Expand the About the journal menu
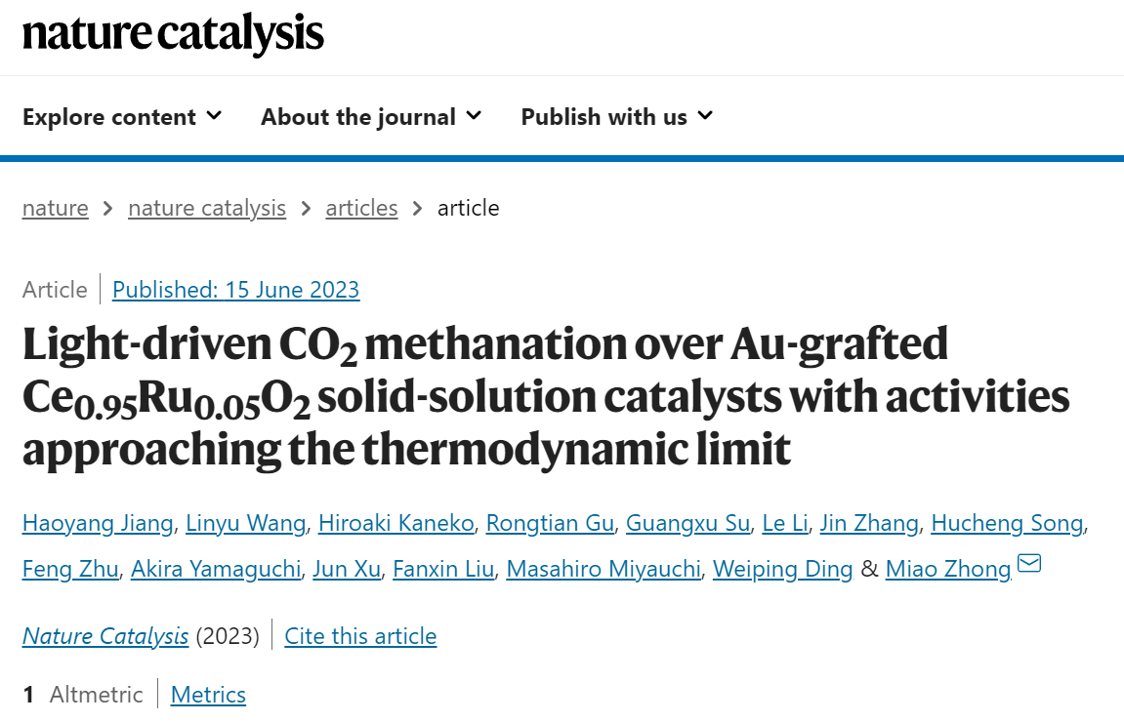 371,117
